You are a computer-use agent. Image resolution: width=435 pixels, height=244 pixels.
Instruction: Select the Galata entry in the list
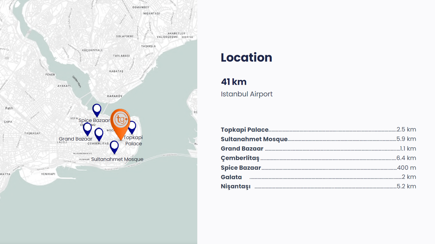pyautogui.click(x=231, y=177)
